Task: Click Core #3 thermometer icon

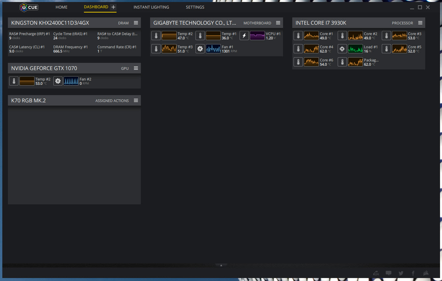Action: tap(386, 36)
